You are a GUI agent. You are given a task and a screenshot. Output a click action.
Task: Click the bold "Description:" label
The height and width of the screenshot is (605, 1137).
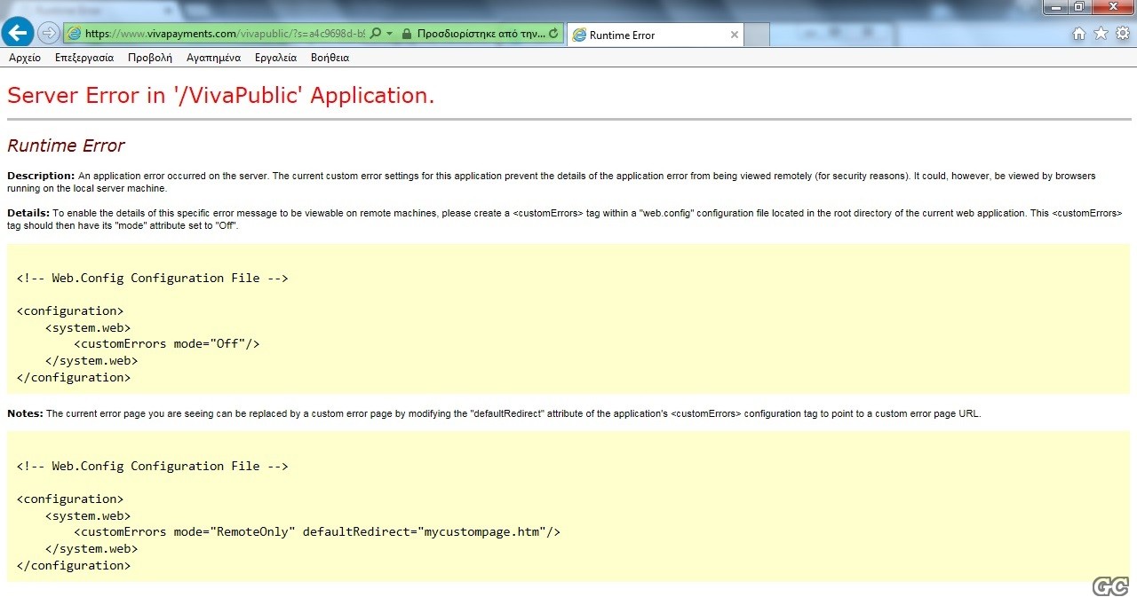click(41, 176)
